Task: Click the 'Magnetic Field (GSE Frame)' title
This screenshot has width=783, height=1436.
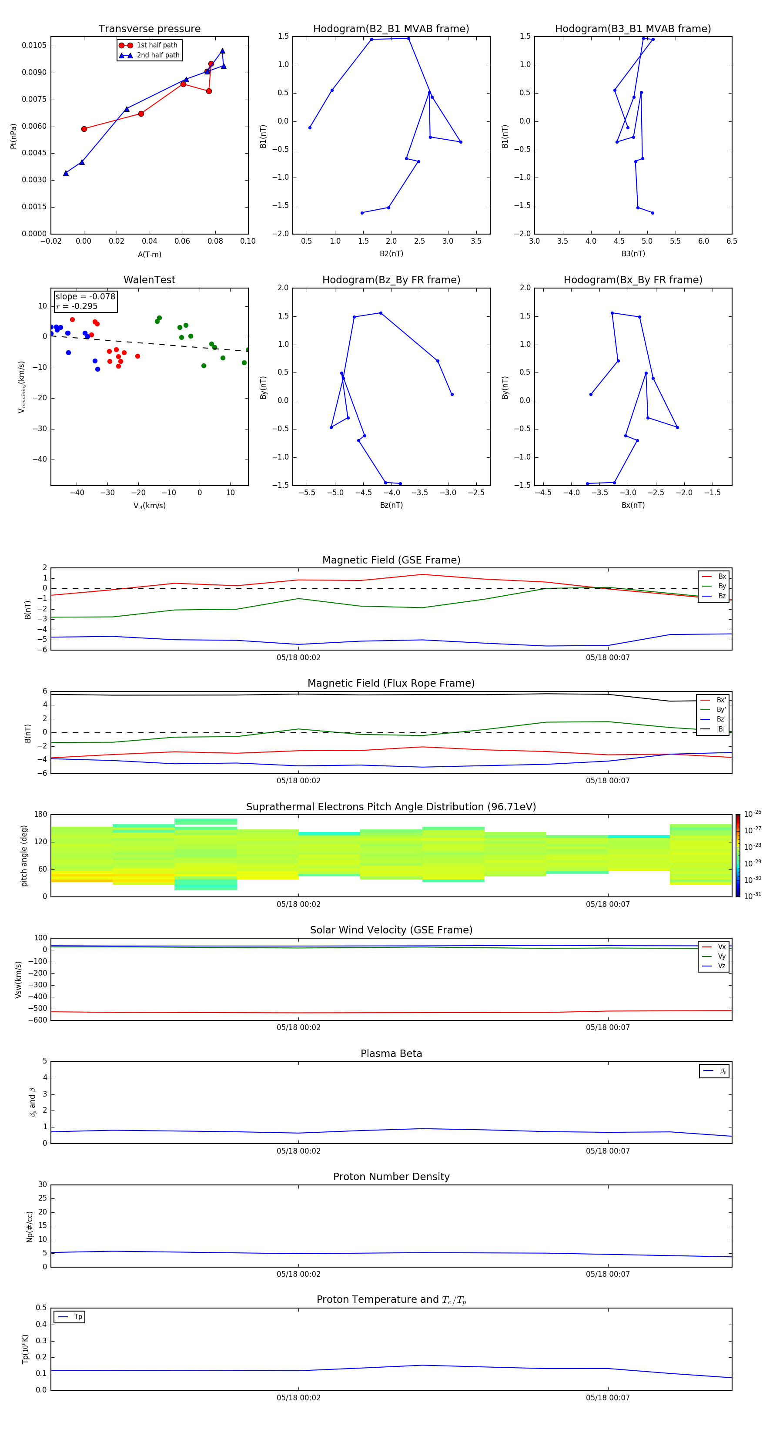Action: 391,560
